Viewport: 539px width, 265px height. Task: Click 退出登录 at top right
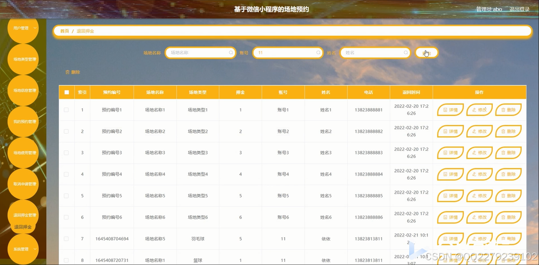pyautogui.click(x=519, y=9)
